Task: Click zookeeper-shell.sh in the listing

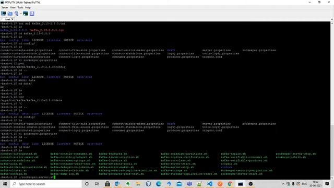Action: point(291,157)
